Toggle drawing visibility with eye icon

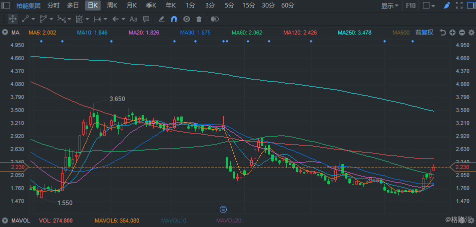(187, 19)
